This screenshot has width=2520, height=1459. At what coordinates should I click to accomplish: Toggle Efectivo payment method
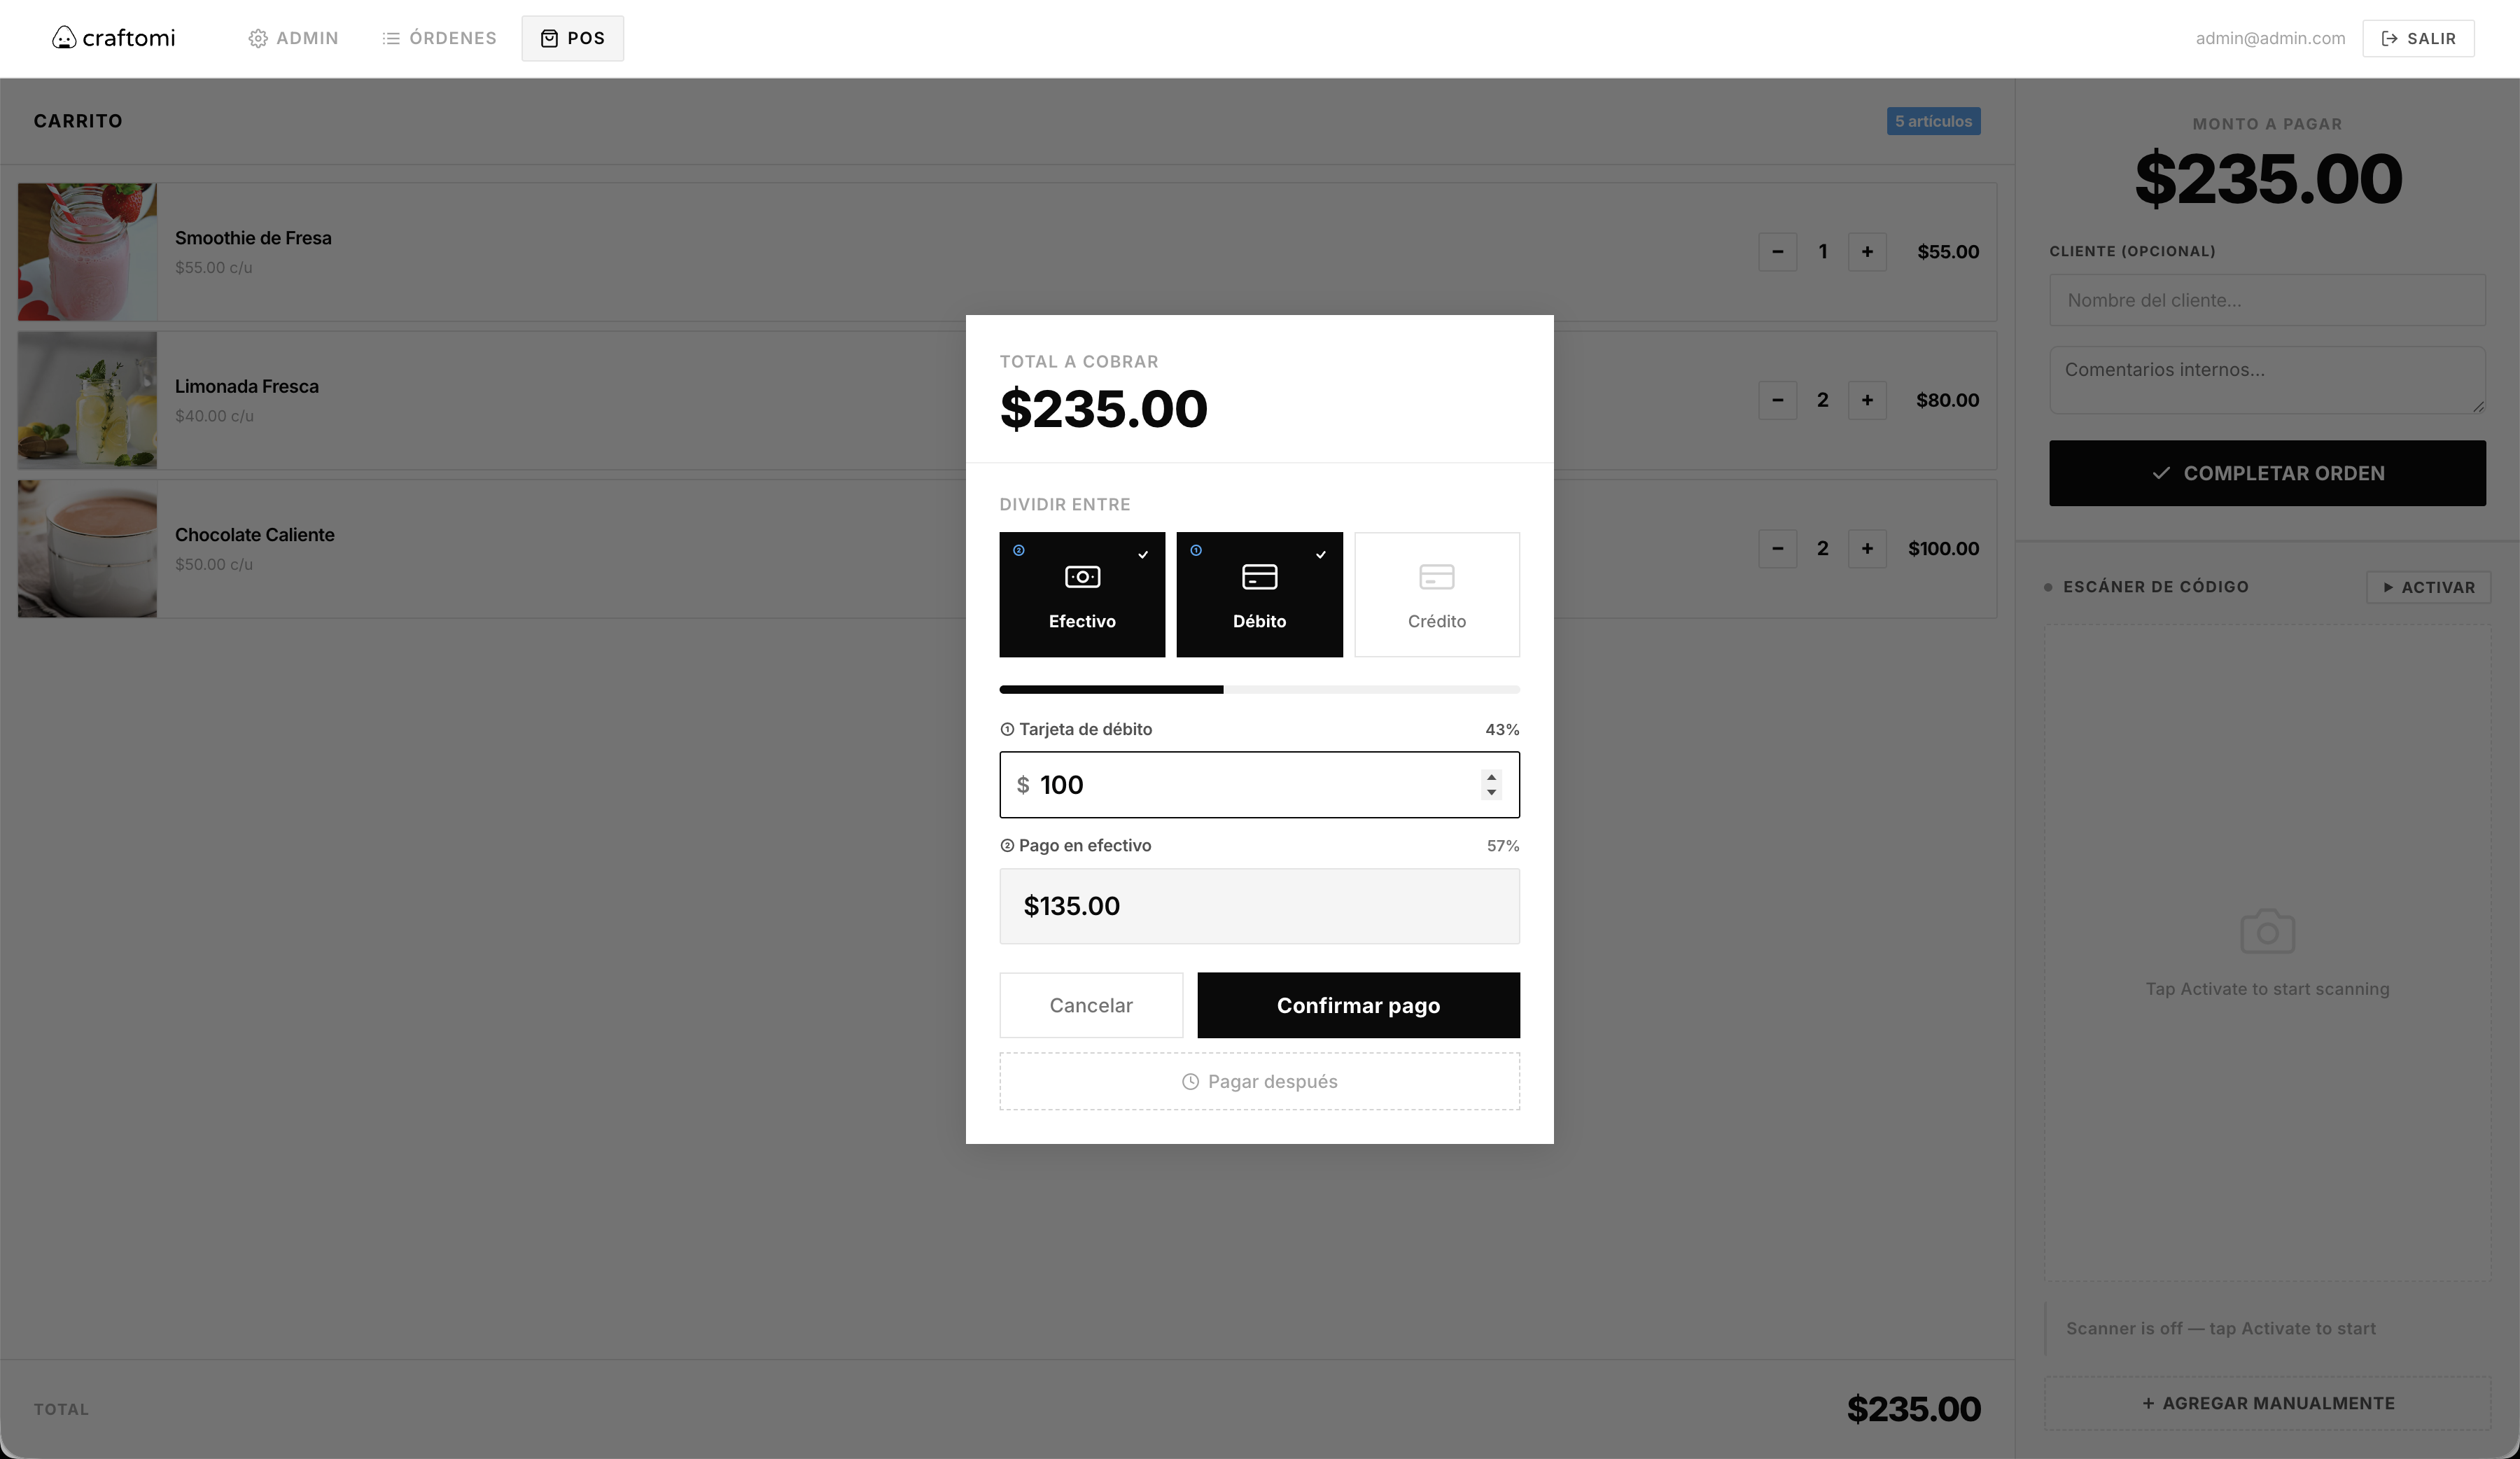[1082, 594]
